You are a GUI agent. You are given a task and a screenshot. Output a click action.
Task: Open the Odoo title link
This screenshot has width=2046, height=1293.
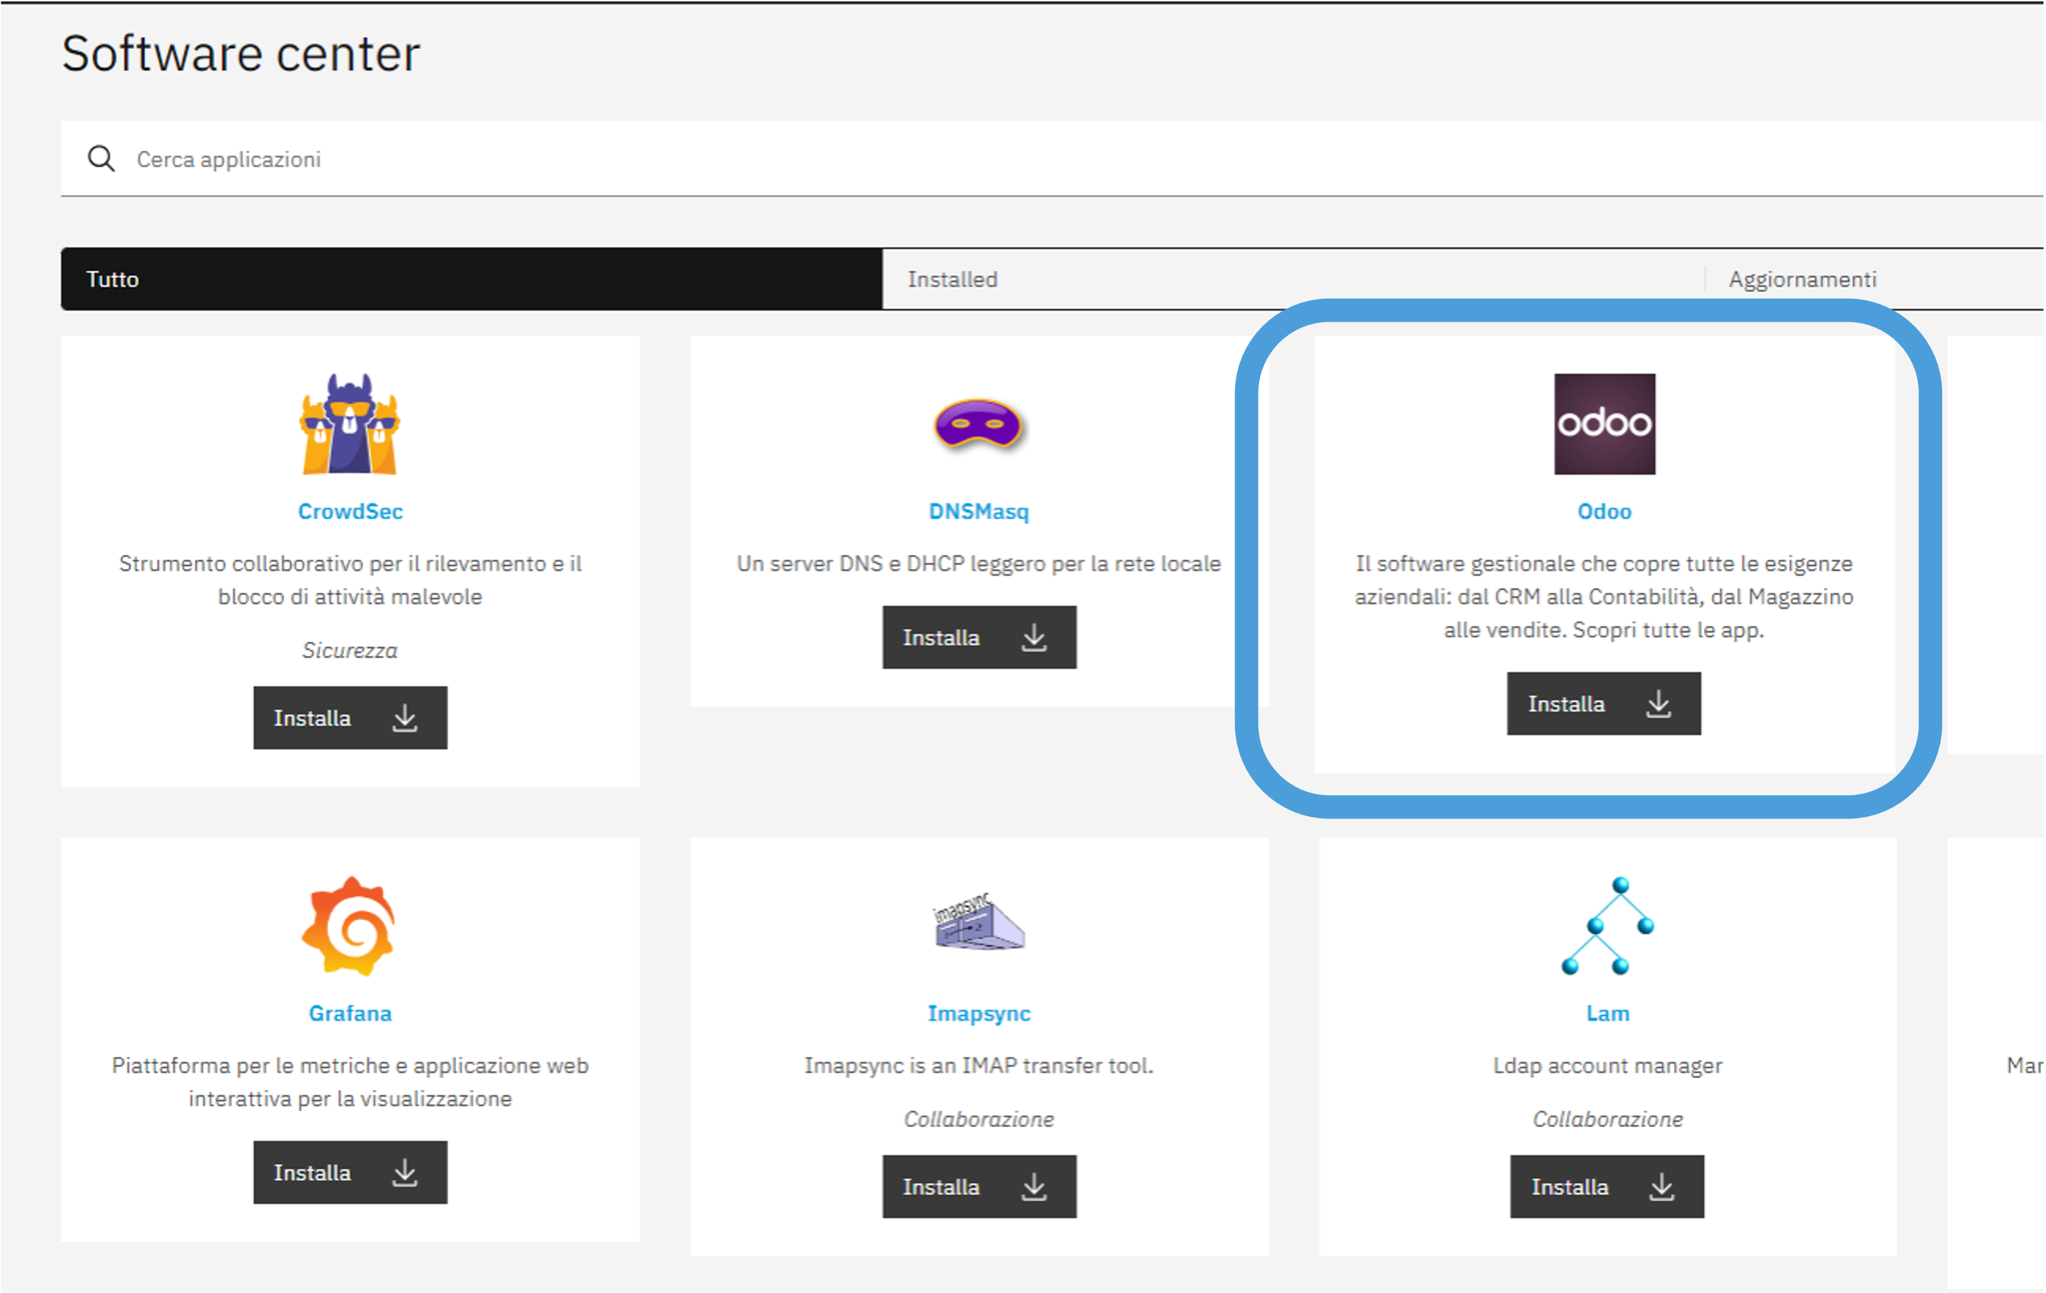tap(1604, 512)
